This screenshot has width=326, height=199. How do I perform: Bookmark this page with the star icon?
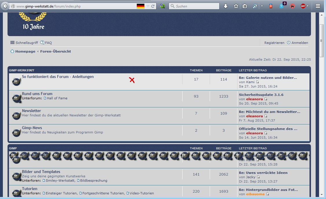[x=236, y=6]
